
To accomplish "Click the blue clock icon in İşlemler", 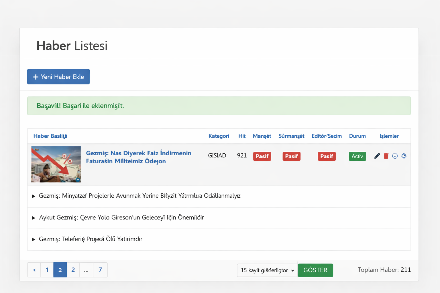I will pyautogui.click(x=395, y=156).
